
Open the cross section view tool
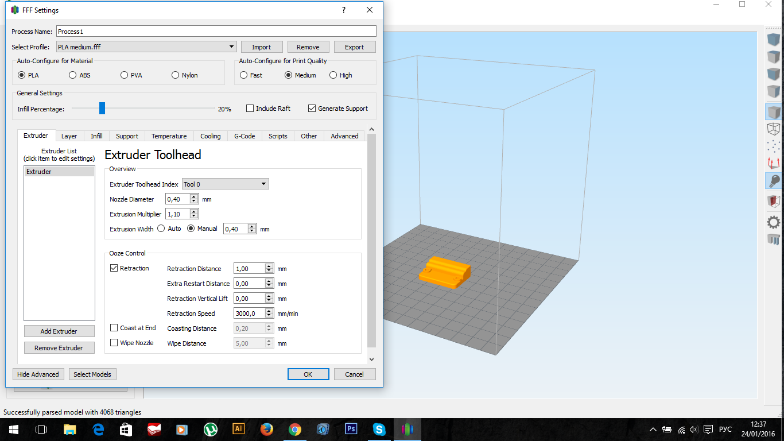click(774, 201)
